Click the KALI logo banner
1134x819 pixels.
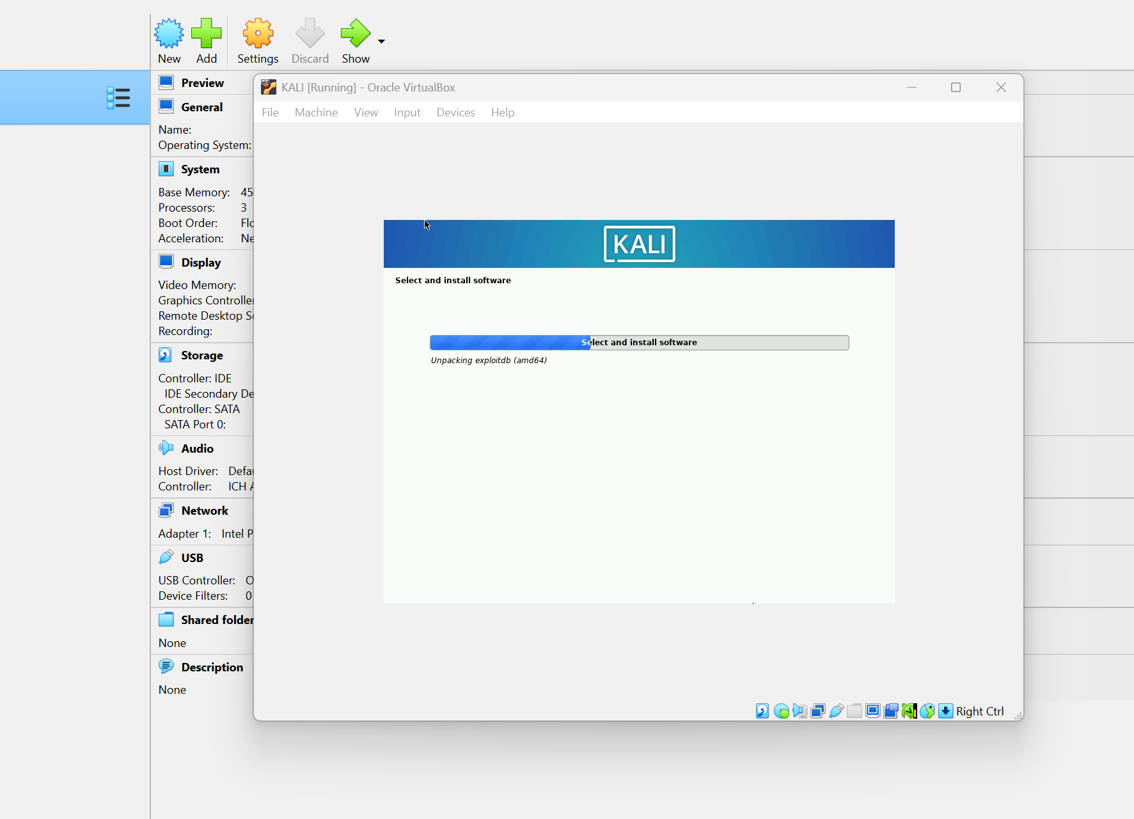pos(639,244)
